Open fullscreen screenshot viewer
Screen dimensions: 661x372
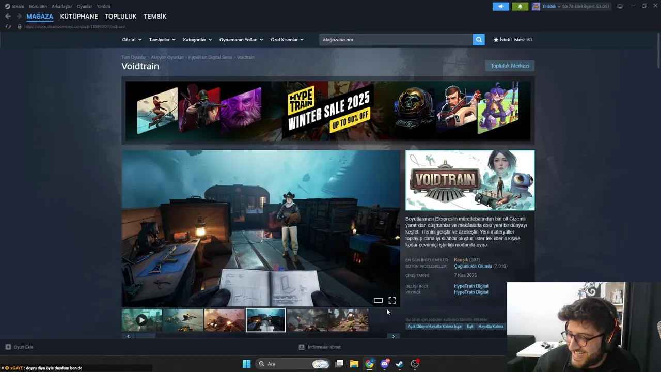click(392, 300)
